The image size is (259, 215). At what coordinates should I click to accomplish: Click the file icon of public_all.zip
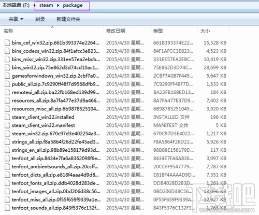[x=7, y=84]
